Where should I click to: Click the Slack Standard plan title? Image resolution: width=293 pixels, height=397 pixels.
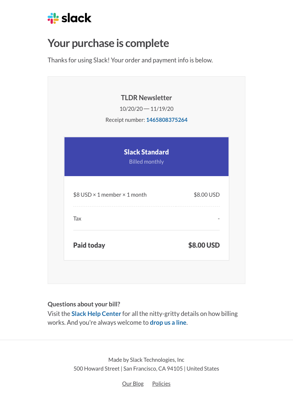point(146,152)
